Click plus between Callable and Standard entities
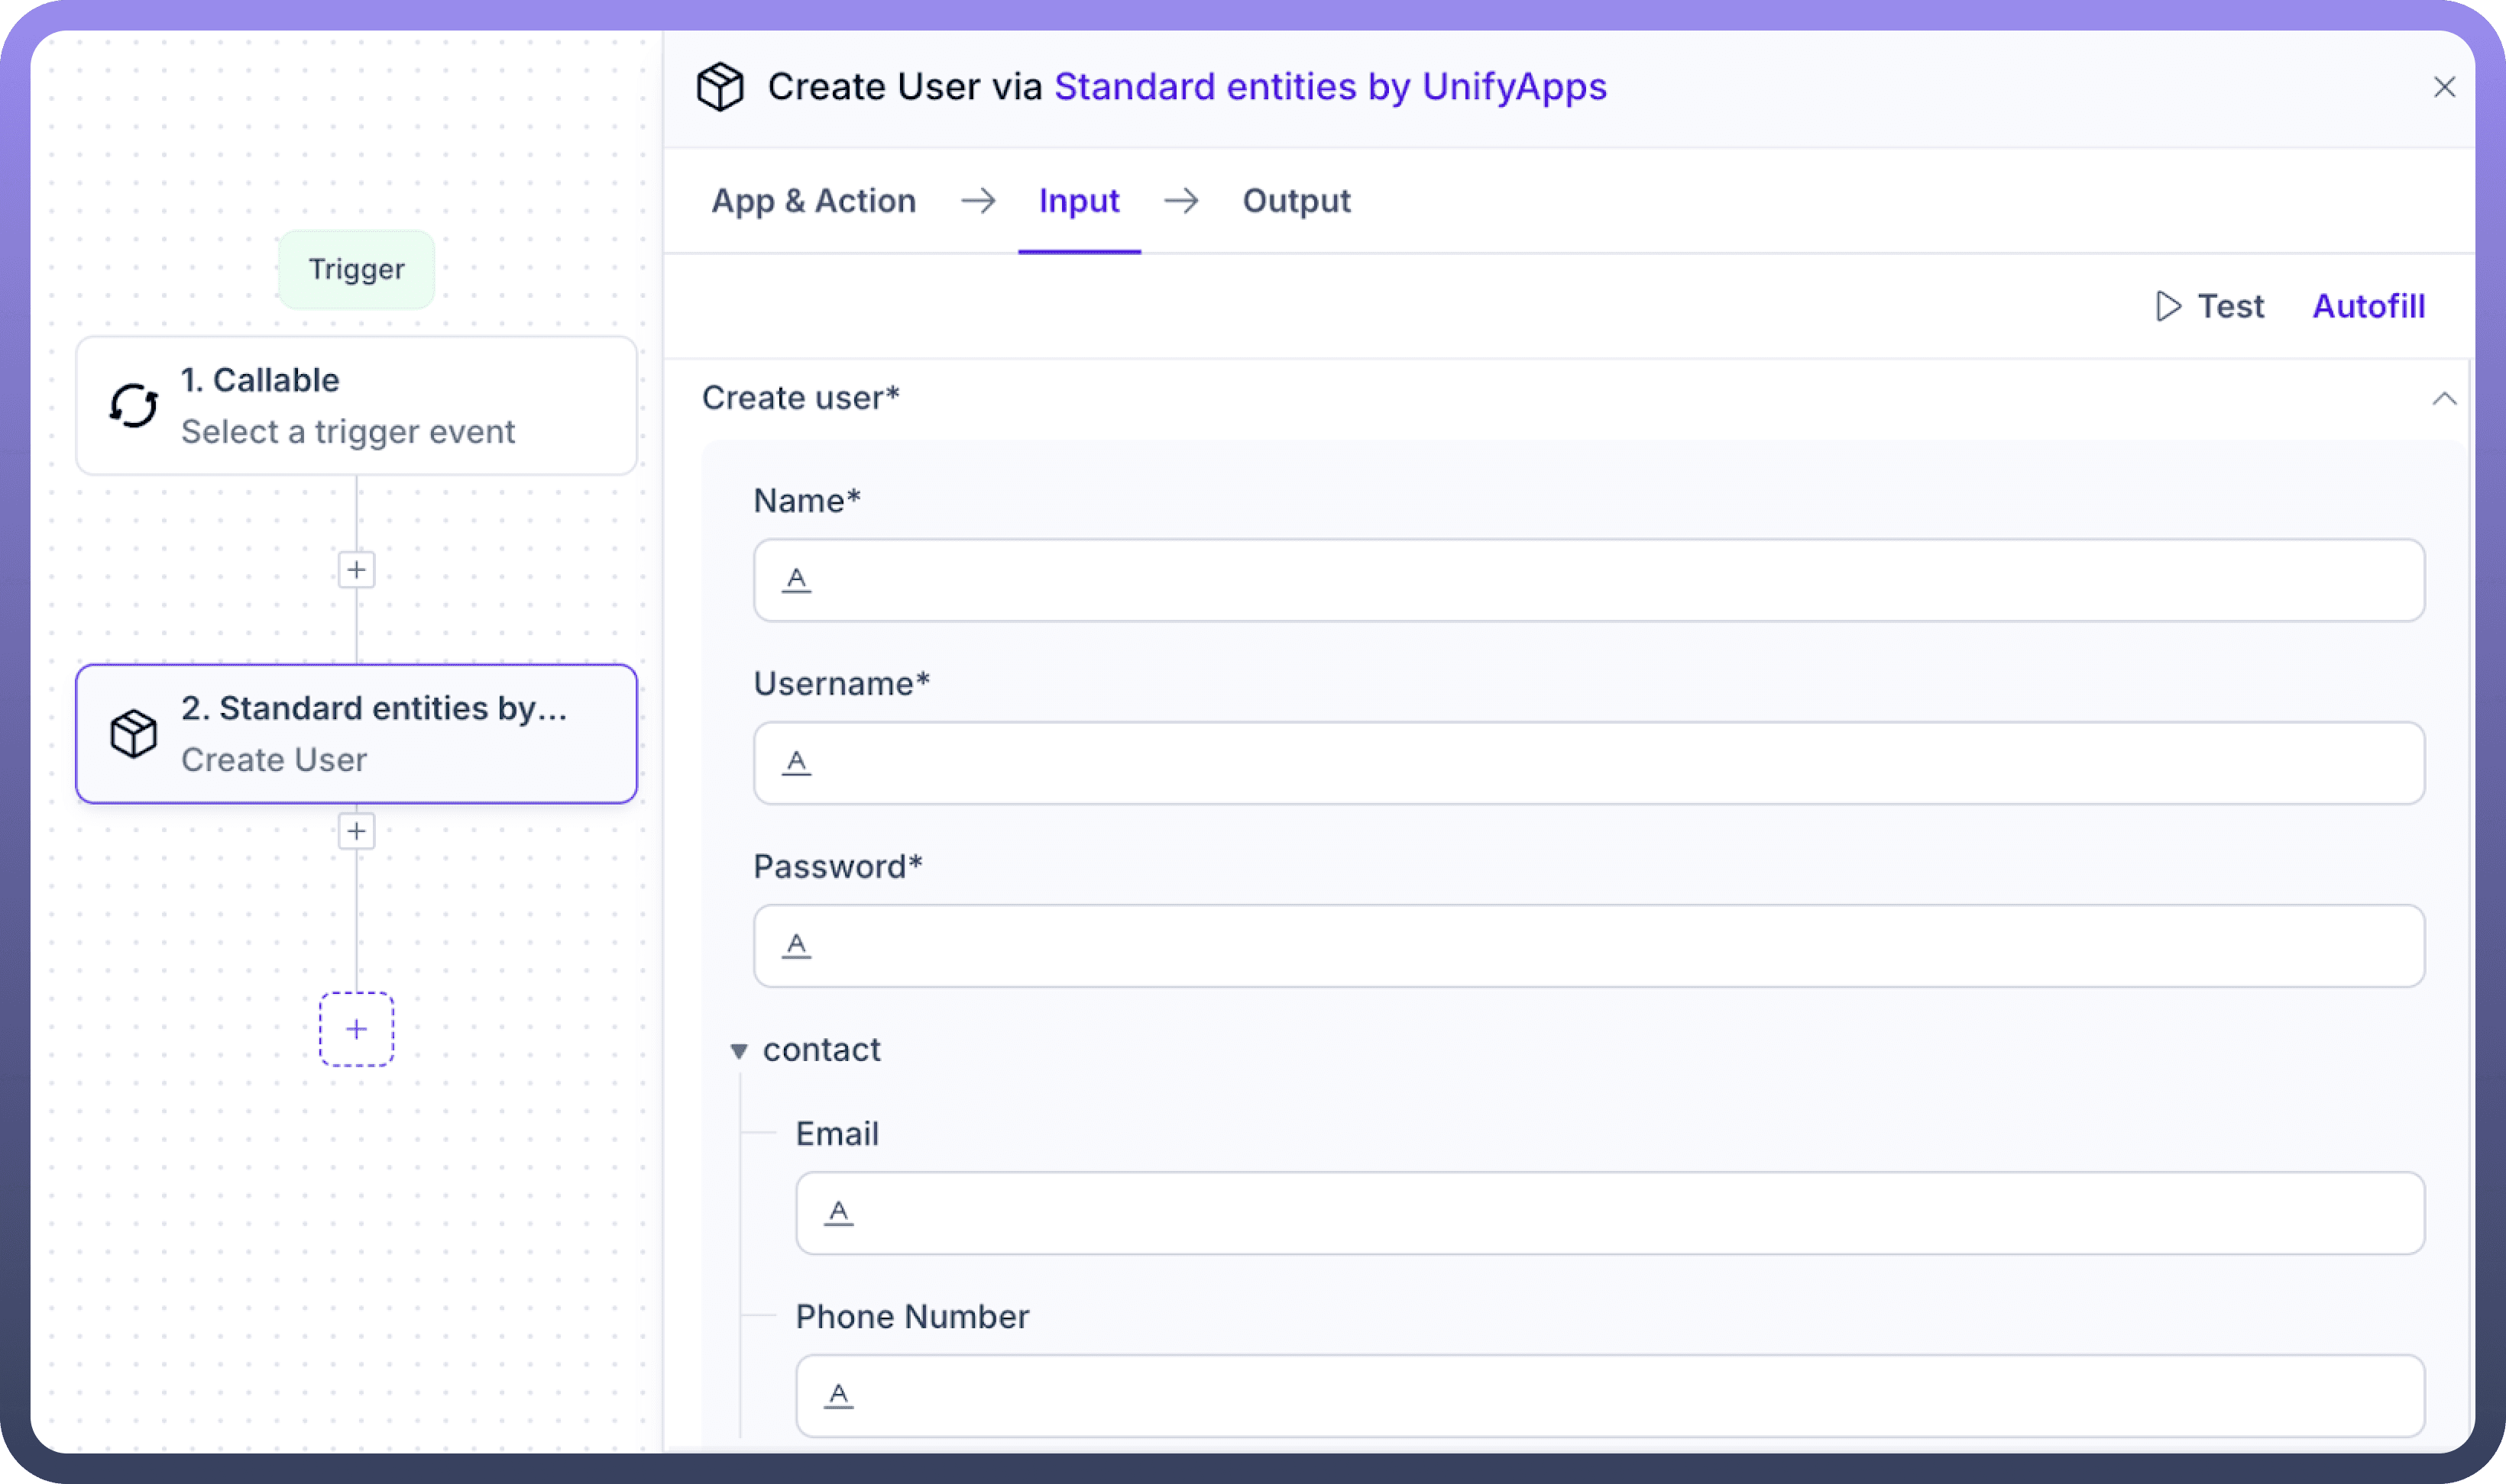 356,570
